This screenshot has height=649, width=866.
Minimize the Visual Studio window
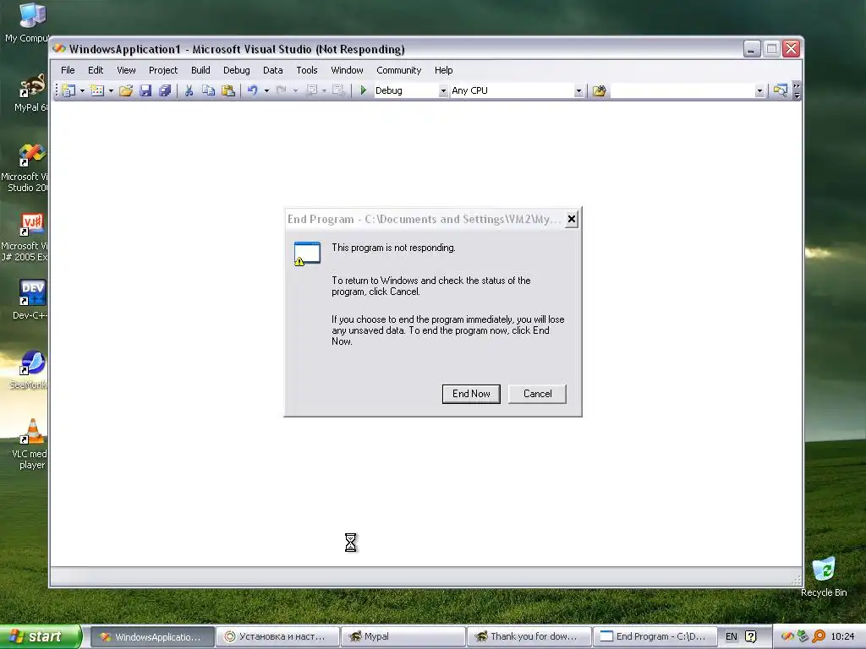tap(752, 49)
